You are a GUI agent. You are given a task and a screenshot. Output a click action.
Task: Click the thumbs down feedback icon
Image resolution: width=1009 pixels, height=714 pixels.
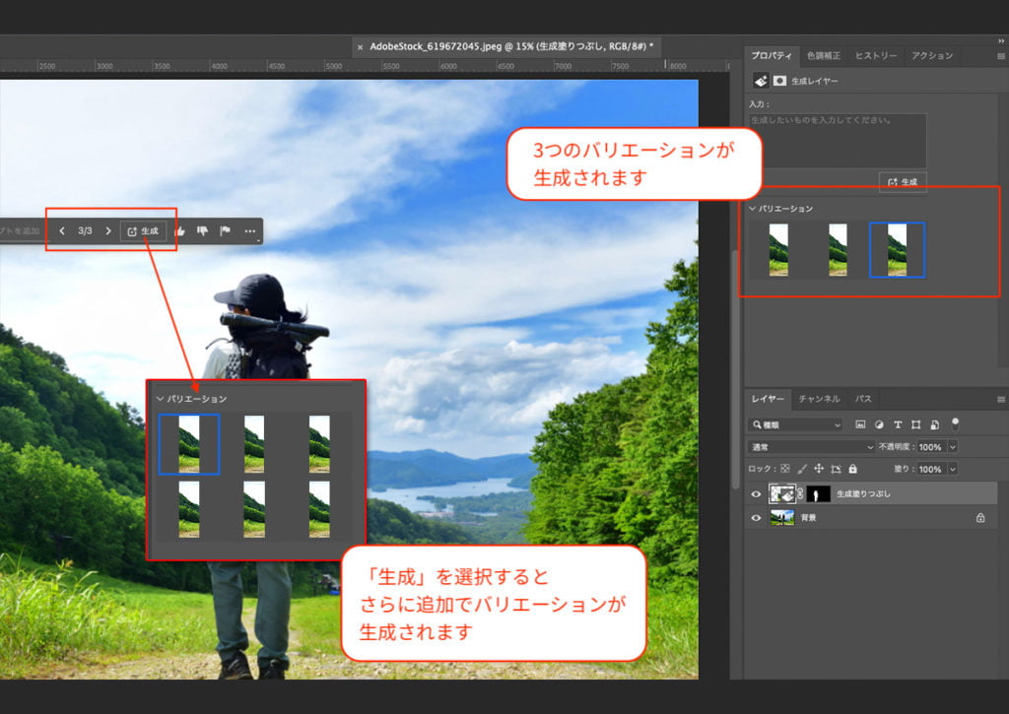click(x=203, y=231)
